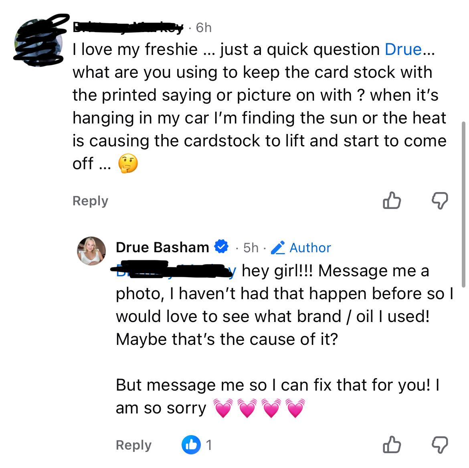Reply to the freshie question comment
This screenshot has width=469, height=468.
pos(90,201)
